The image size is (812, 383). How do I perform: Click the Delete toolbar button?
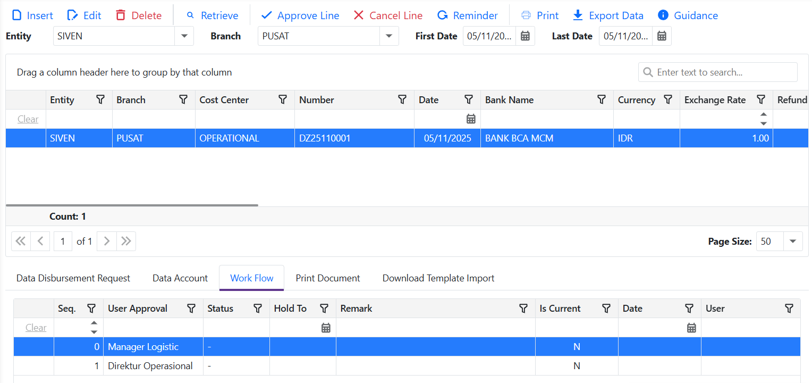pos(138,15)
